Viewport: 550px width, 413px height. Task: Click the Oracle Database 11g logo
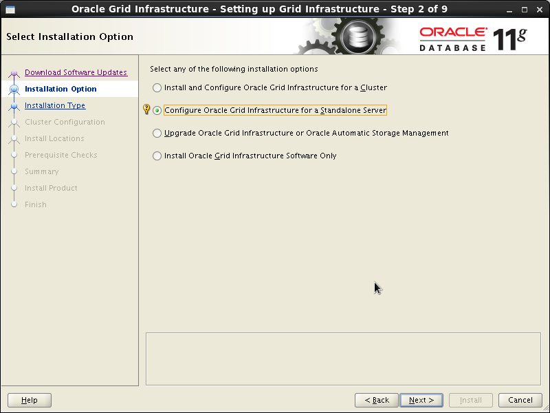point(473,39)
